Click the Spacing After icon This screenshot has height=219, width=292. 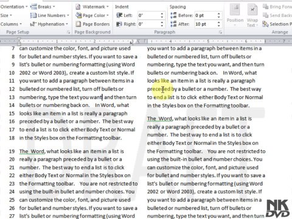tap(173, 24)
